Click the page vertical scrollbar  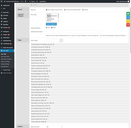(x=130, y=30)
